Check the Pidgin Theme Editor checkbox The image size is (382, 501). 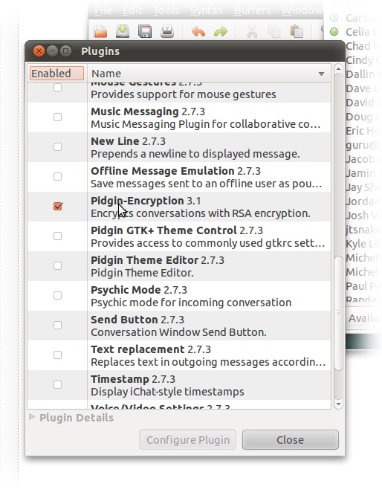click(x=57, y=266)
